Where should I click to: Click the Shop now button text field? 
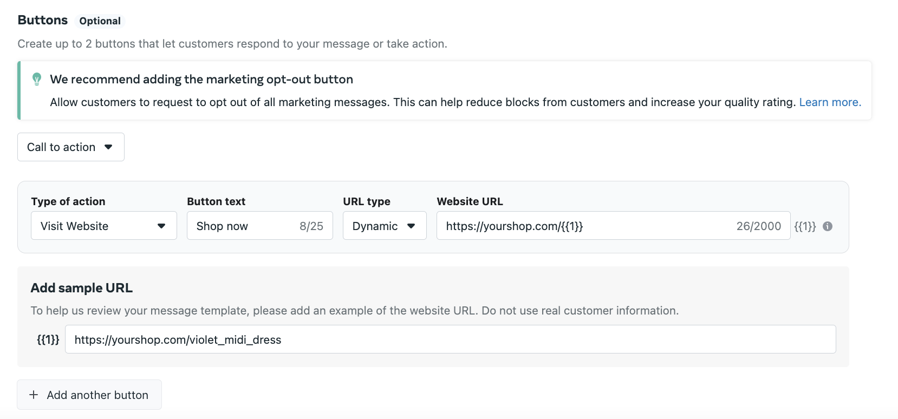click(x=260, y=226)
